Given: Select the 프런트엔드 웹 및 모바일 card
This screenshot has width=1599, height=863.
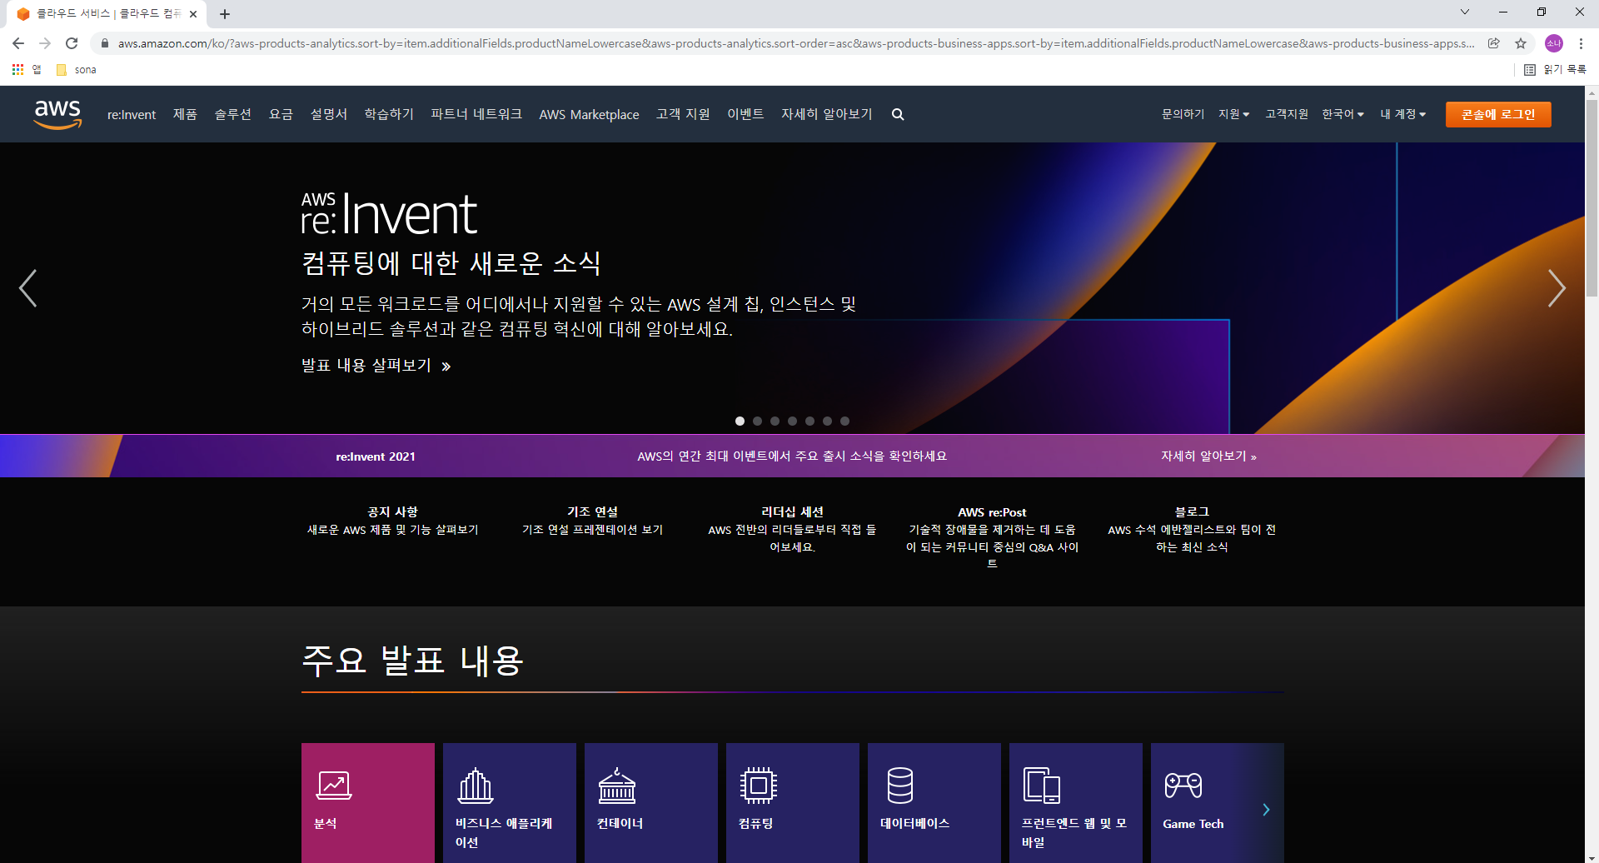Looking at the screenshot, I should (1076, 803).
